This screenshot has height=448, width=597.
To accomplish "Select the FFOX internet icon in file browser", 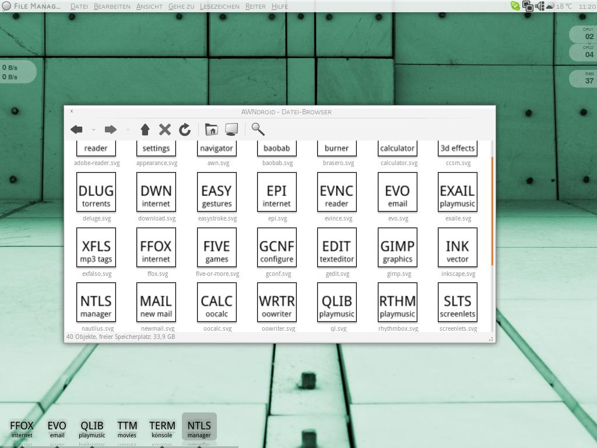I will click(x=156, y=247).
